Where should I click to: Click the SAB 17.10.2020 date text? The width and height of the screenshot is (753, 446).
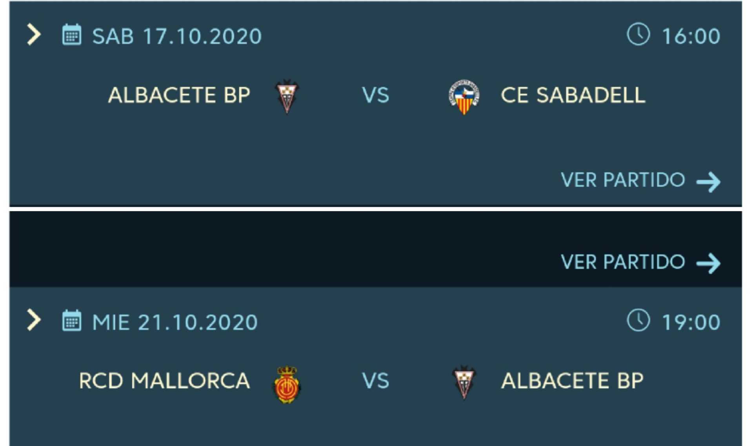coord(177,36)
